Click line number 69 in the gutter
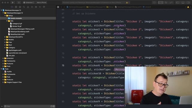 63,22
